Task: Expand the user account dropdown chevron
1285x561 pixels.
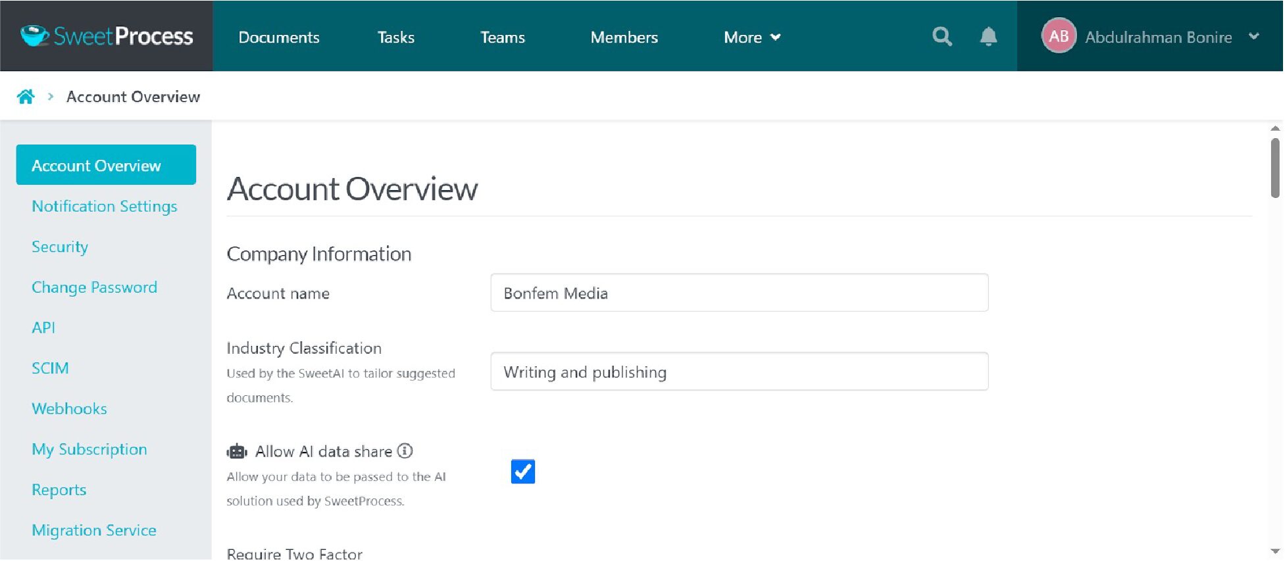Action: pos(1254,36)
